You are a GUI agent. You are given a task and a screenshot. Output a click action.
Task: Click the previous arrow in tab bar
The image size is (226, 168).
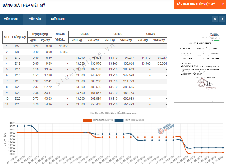(x=215, y=19)
